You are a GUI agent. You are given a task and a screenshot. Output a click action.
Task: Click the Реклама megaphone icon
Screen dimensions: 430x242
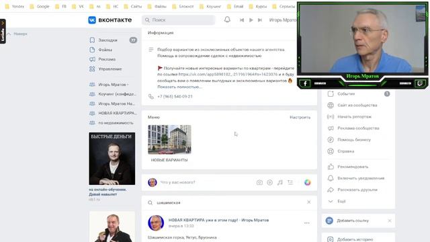tap(92, 59)
